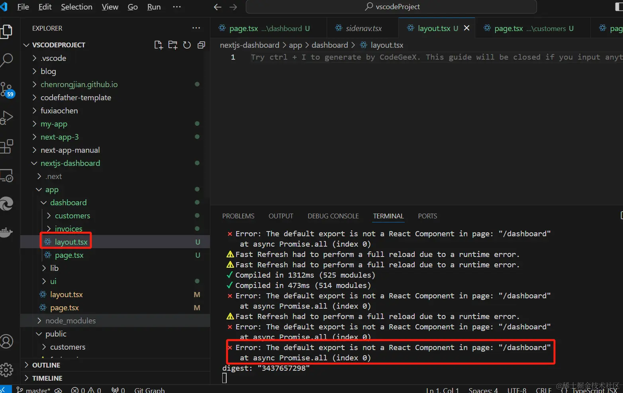Click Ln 1, Col 1 cursor position
Image resolution: width=623 pixels, height=393 pixels.
coord(443,390)
